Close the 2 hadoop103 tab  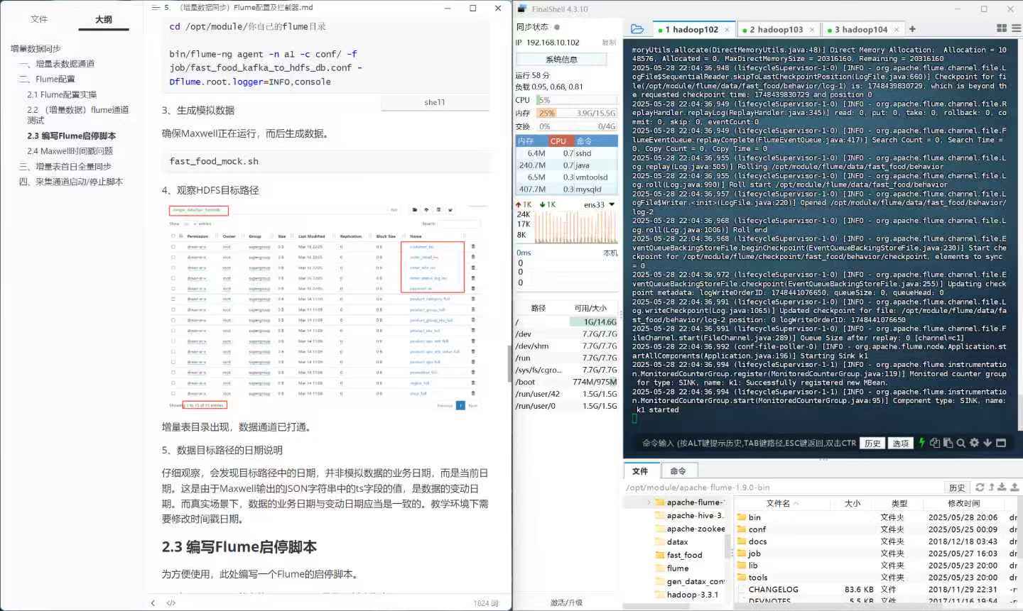pos(811,30)
